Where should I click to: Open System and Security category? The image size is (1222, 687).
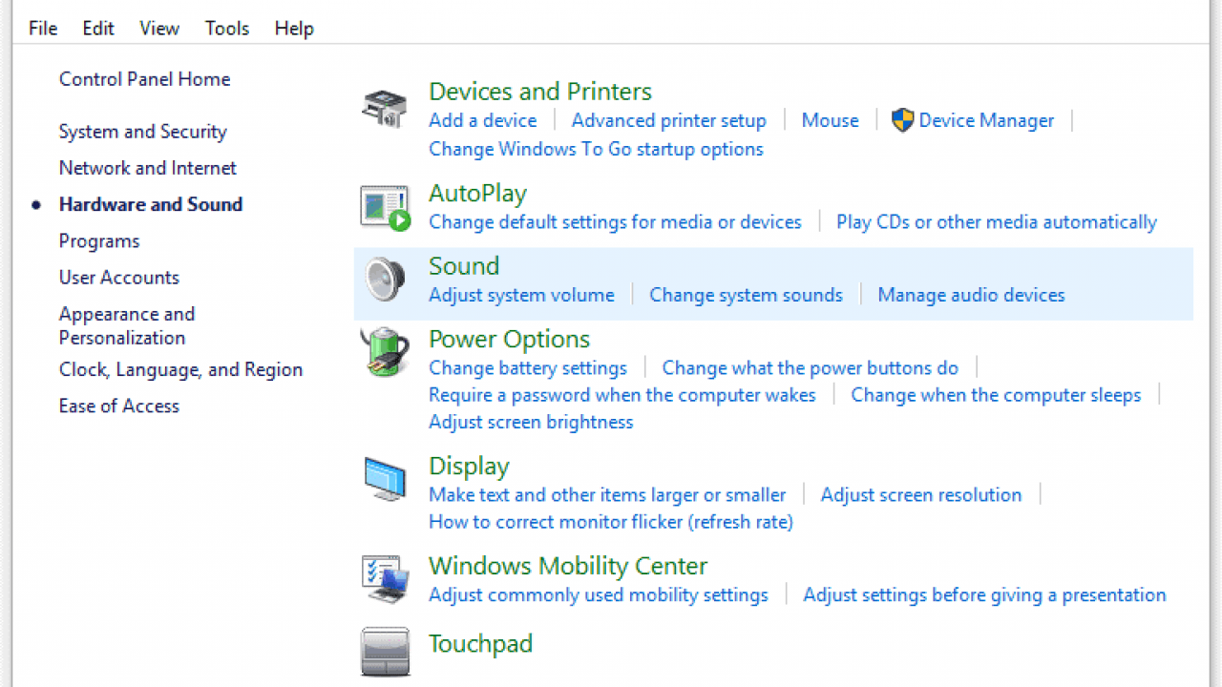[142, 132]
